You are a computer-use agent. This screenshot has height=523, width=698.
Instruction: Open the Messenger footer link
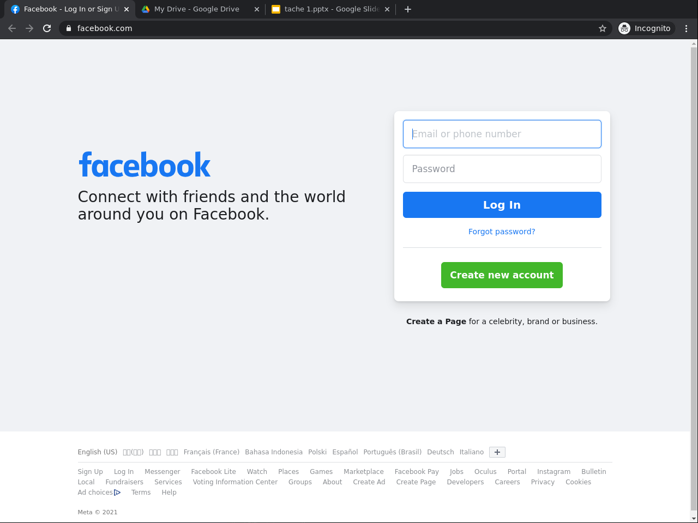163,472
